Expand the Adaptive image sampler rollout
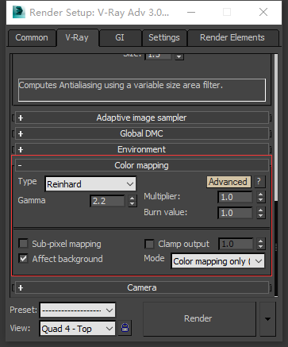The width and height of the screenshot is (288, 347). tap(142, 118)
